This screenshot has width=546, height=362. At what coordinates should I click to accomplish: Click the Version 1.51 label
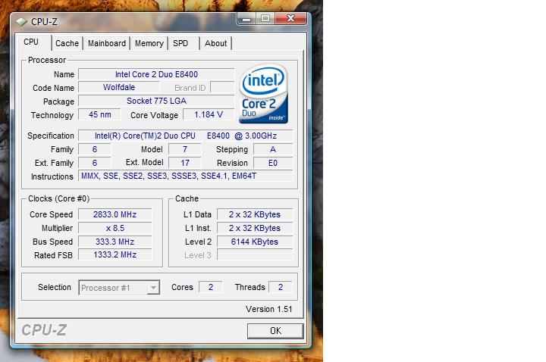tap(268, 309)
